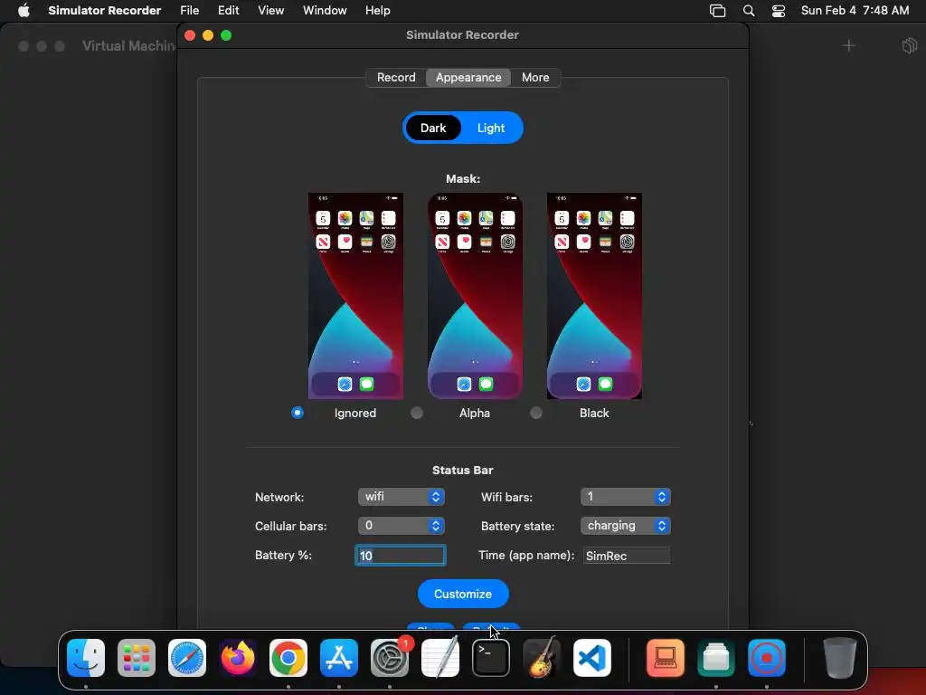926x695 pixels.
Task: Click the plus icon in Virtual Machine window
Action: [848, 45]
